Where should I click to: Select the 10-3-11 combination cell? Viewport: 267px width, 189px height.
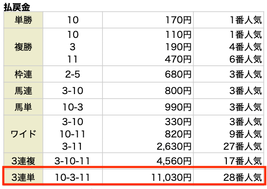[x=73, y=177]
